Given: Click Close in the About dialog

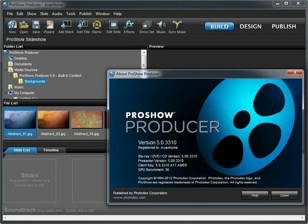Looking at the screenshot, I should pos(284,195).
